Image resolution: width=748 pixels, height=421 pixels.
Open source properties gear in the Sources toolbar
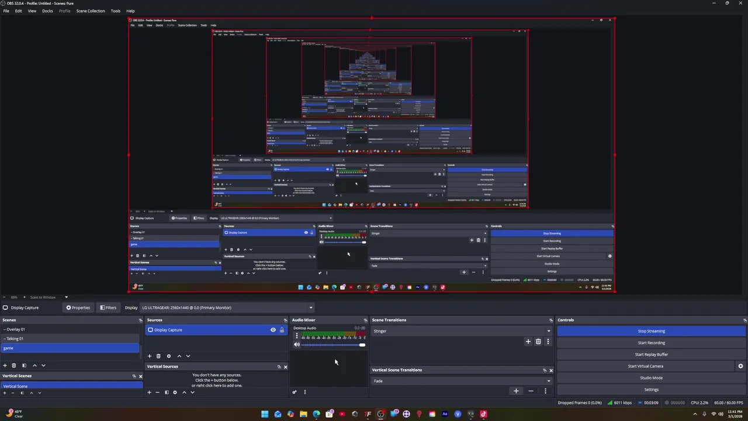[169, 356]
